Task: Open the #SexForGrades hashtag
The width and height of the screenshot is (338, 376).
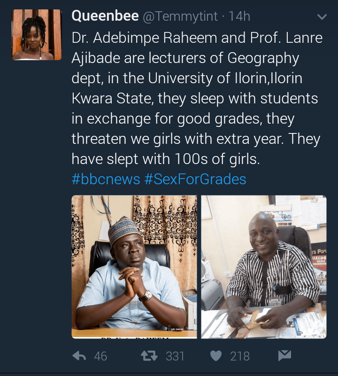Action: 195,179
